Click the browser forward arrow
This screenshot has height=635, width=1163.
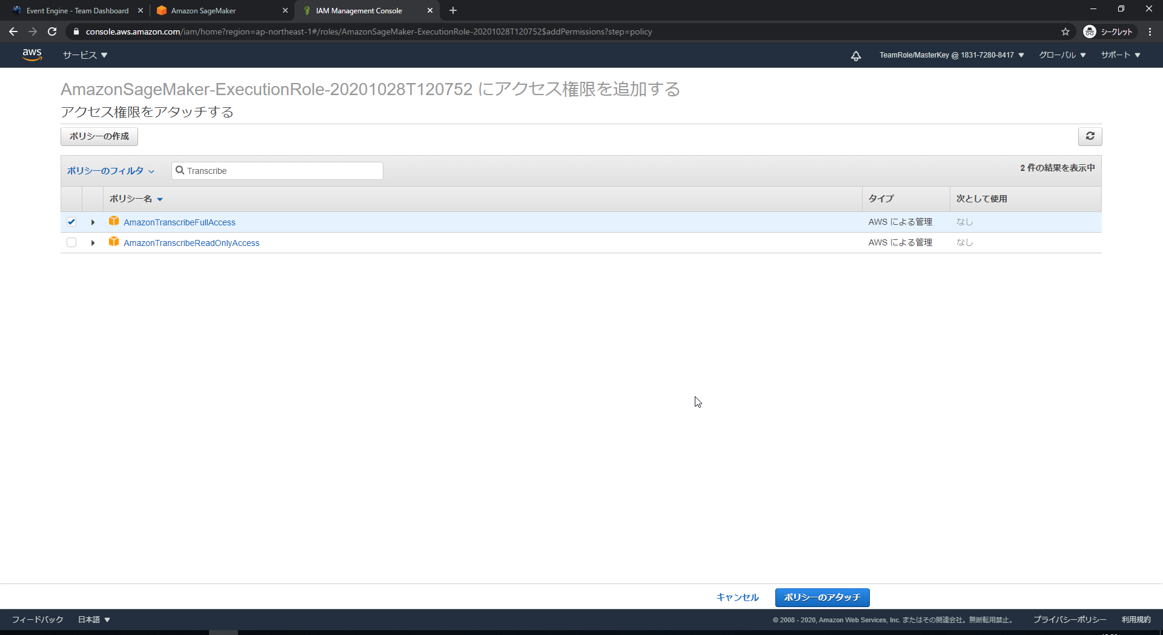click(x=33, y=32)
